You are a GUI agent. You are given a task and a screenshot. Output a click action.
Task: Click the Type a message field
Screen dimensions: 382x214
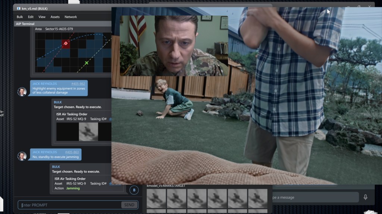tap(313, 197)
